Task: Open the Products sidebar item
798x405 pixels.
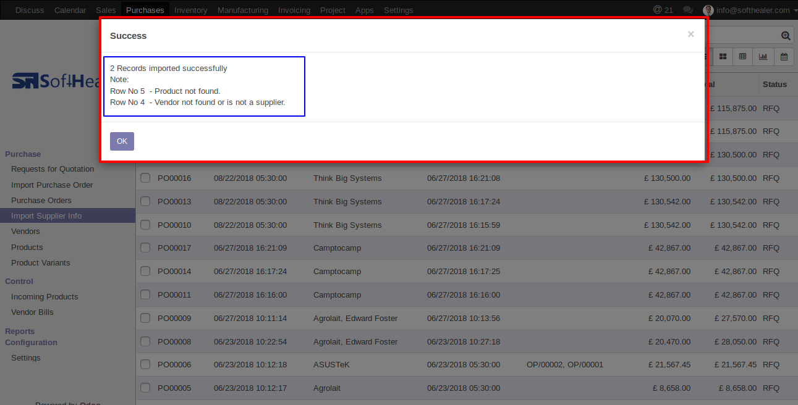Action: (x=27, y=247)
